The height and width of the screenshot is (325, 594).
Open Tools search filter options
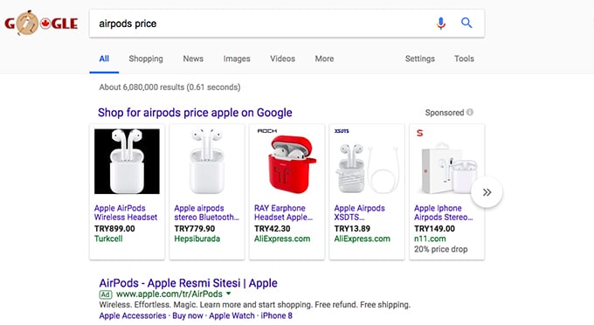coord(464,59)
